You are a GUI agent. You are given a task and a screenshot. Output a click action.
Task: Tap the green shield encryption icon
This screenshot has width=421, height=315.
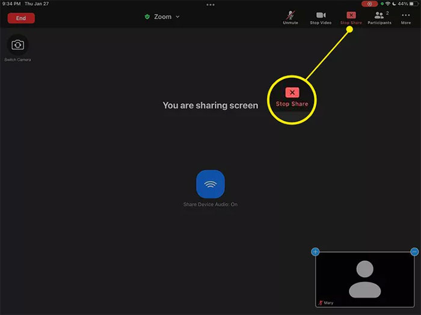click(147, 17)
